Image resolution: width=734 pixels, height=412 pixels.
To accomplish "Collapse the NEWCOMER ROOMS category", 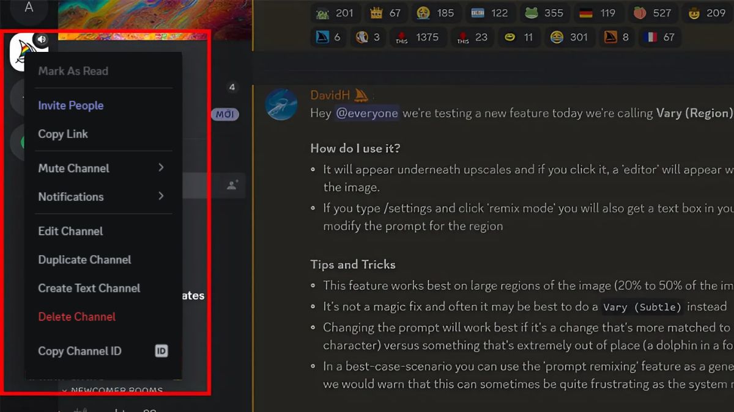I will pos(111,391).
